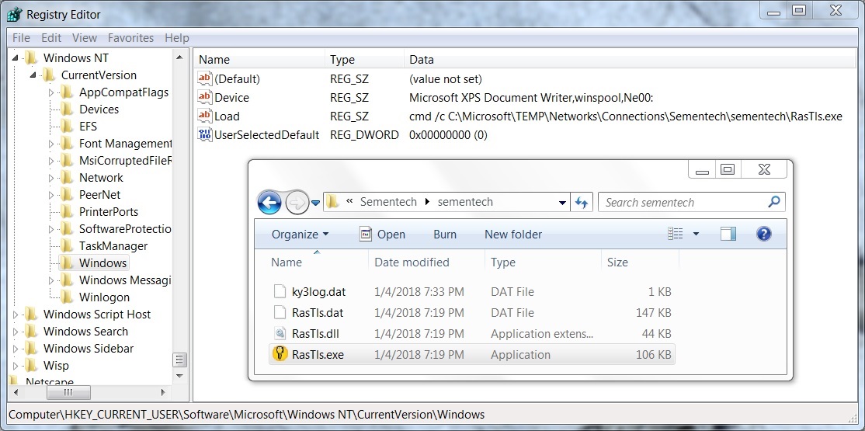865x431 pixels.
Task: Click the TaskManager folder icon
Action: pyautogui.click(x=67, y=246)
